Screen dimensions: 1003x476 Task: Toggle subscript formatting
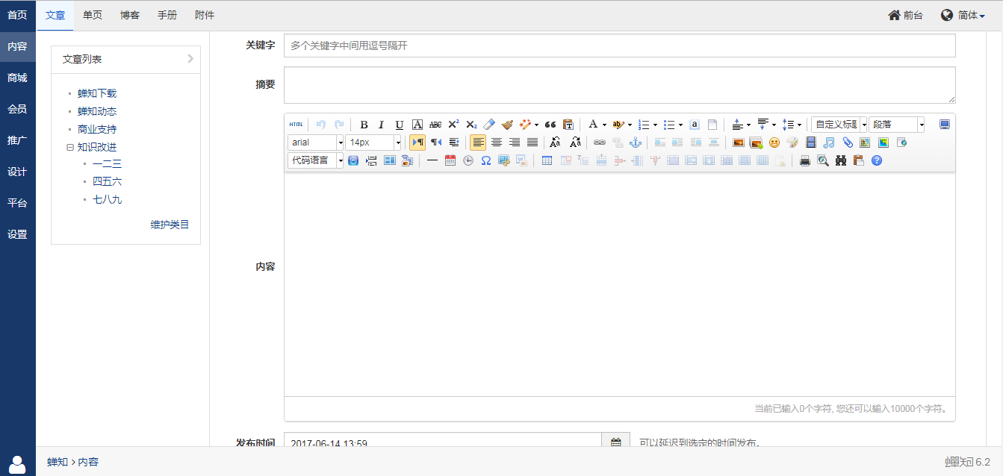[471, 125]
